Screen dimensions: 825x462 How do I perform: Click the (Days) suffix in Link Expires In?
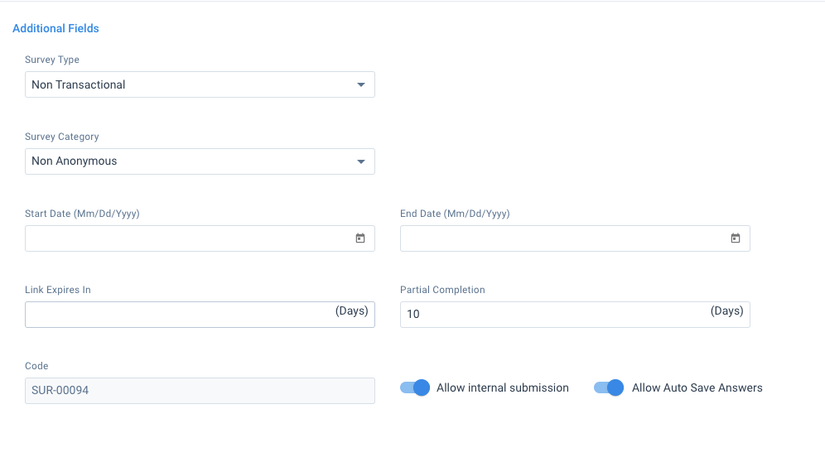click(x=351, y=311)
